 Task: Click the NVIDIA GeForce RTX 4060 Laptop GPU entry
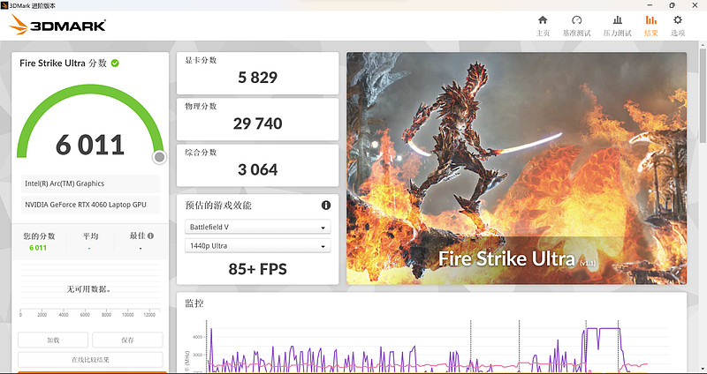(90, 205)
